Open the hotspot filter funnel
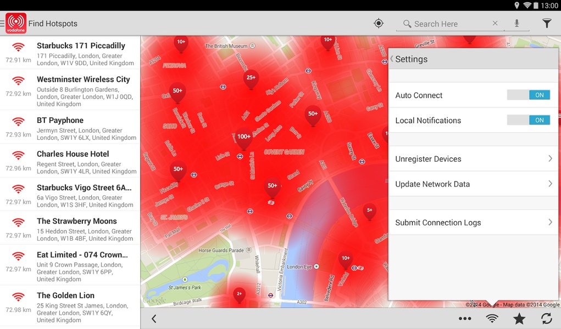The image size is (561, 329). (x=547, y=23)
